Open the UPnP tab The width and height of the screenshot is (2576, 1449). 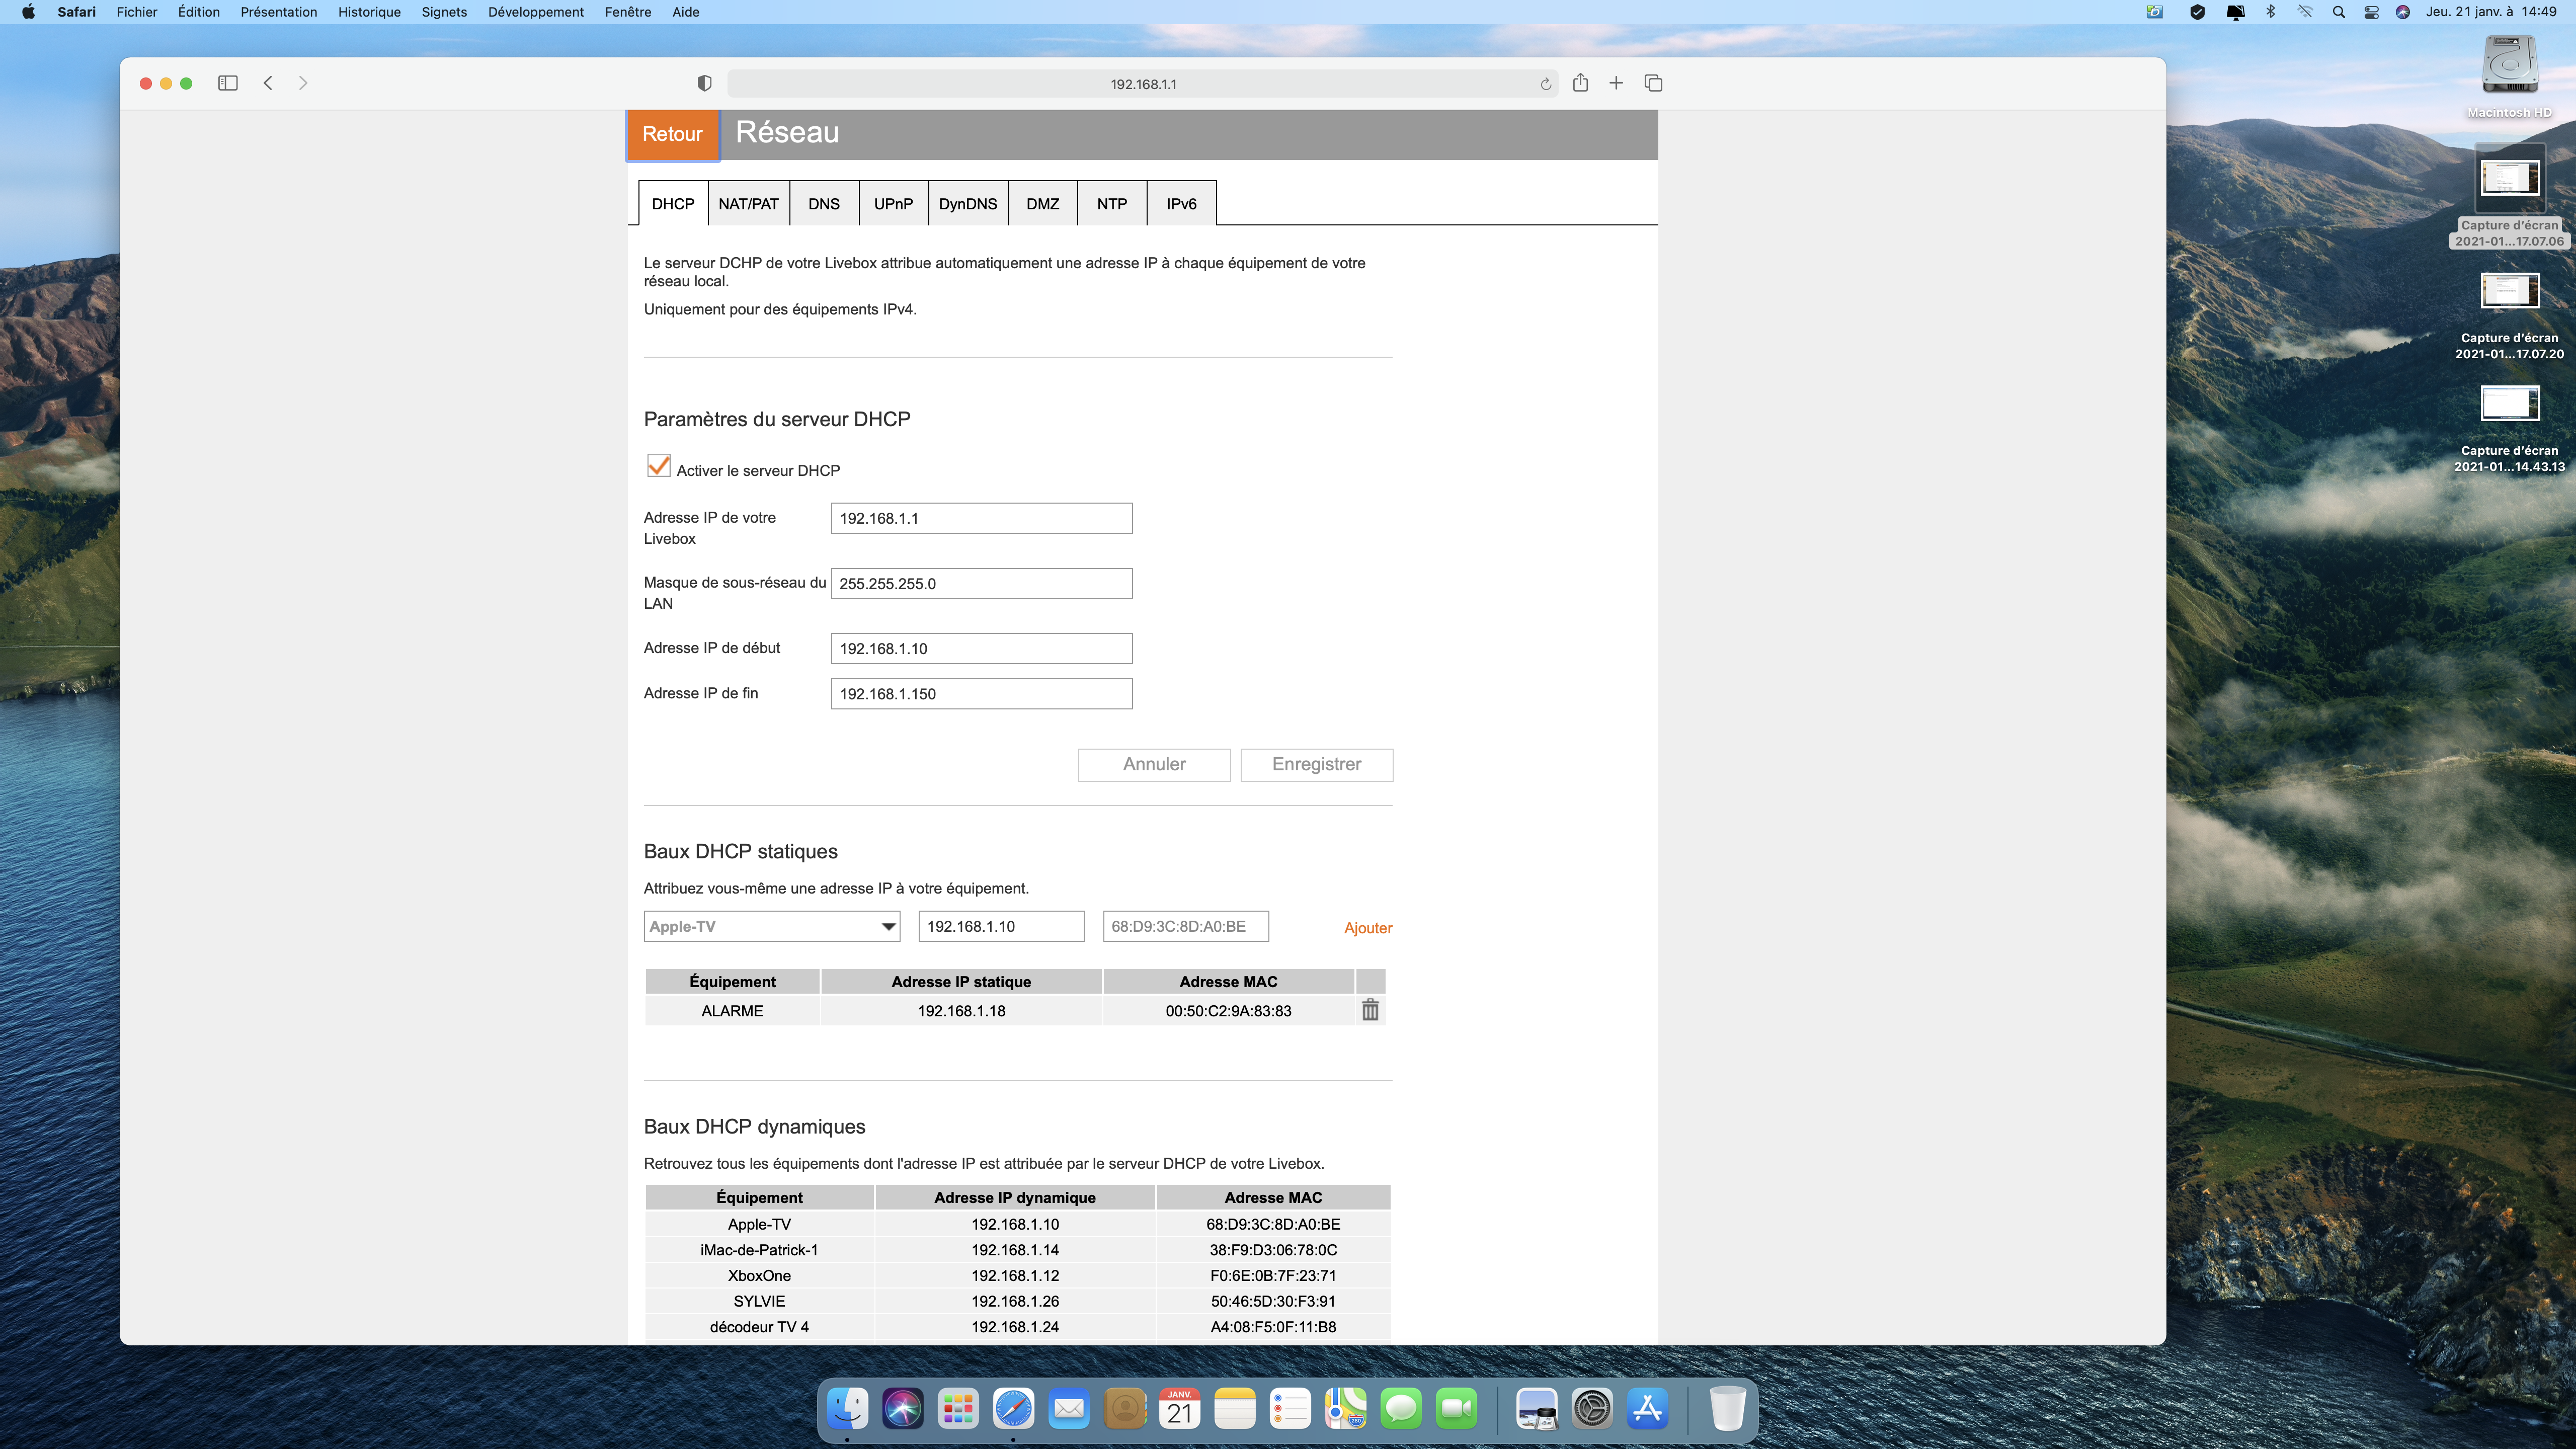[893, 203]
